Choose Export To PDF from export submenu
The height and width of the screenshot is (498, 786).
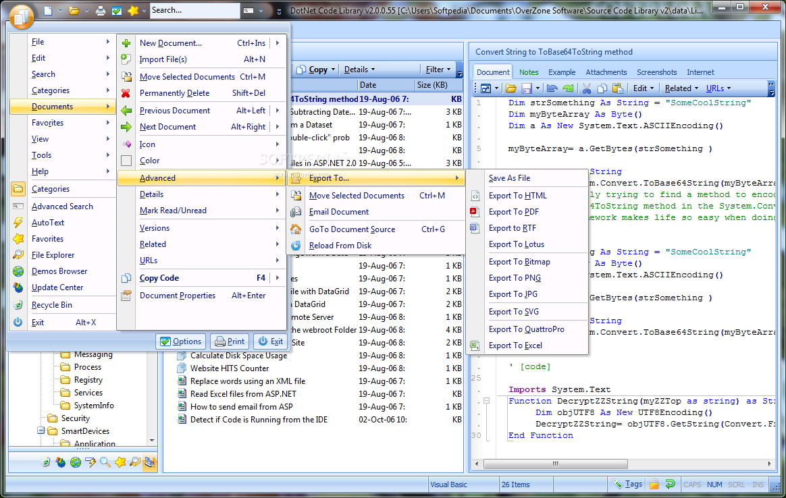(x=527, y=212)
